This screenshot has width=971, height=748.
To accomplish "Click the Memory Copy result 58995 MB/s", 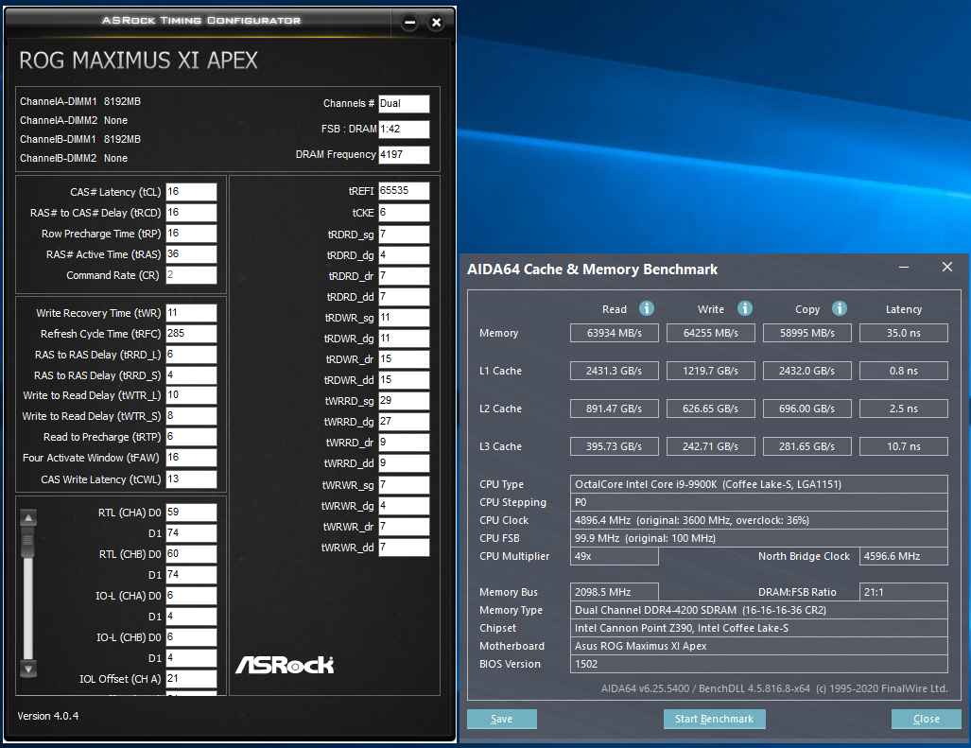I will coord(806,333).
